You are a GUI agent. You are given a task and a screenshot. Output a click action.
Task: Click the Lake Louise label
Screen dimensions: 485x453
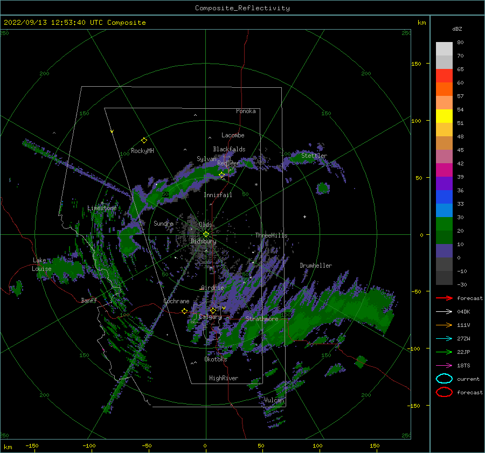[x=41, y=264]
